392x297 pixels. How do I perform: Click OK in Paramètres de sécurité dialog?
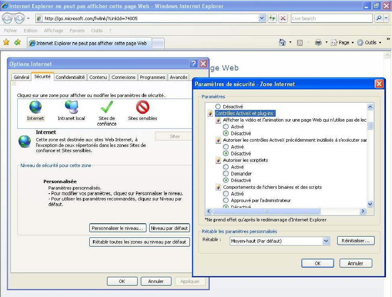point(318,263)
